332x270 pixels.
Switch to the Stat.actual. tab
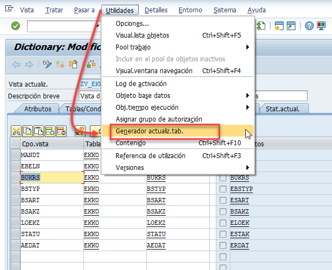282,109
